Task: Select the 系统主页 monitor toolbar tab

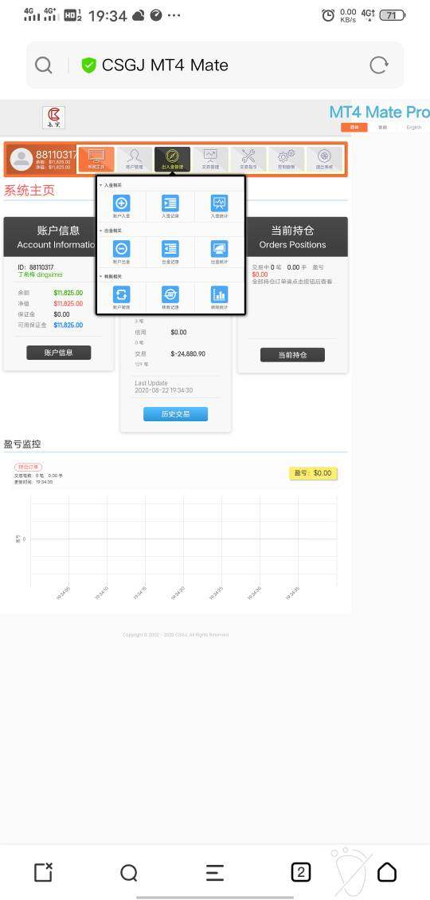Action: [96, 159]
